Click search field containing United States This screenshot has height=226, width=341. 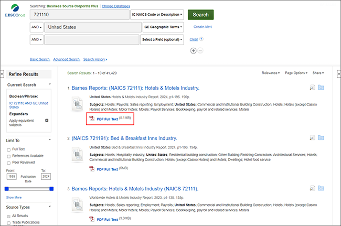(x=93, y=27)
